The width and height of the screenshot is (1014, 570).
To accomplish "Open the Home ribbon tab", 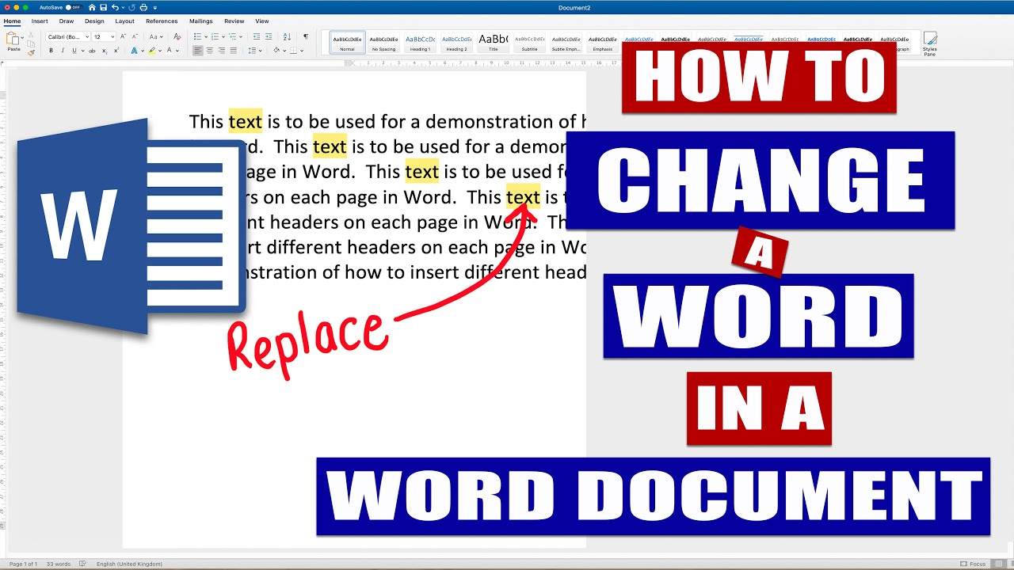I will tap(12, 21).
